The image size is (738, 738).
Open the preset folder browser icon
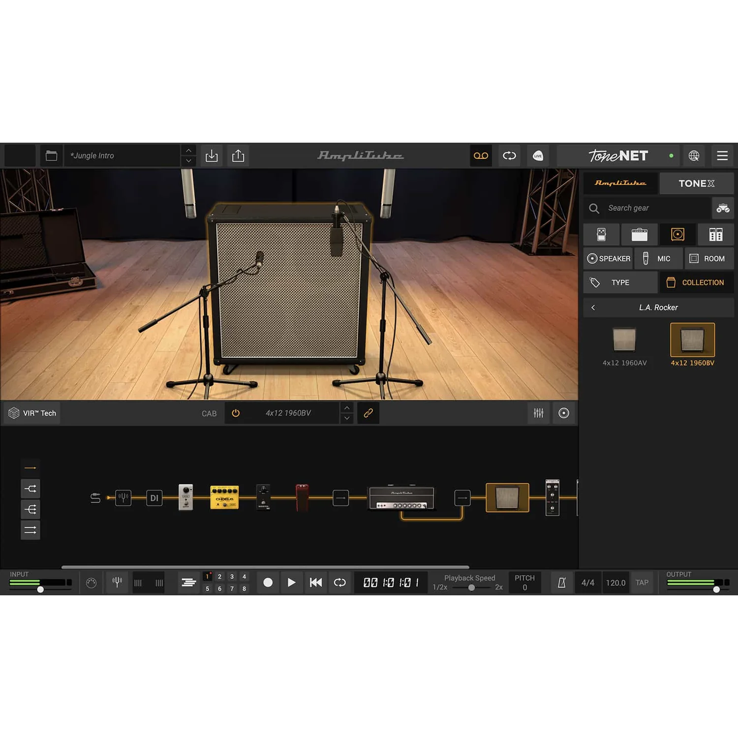click(x=51, y=155)
